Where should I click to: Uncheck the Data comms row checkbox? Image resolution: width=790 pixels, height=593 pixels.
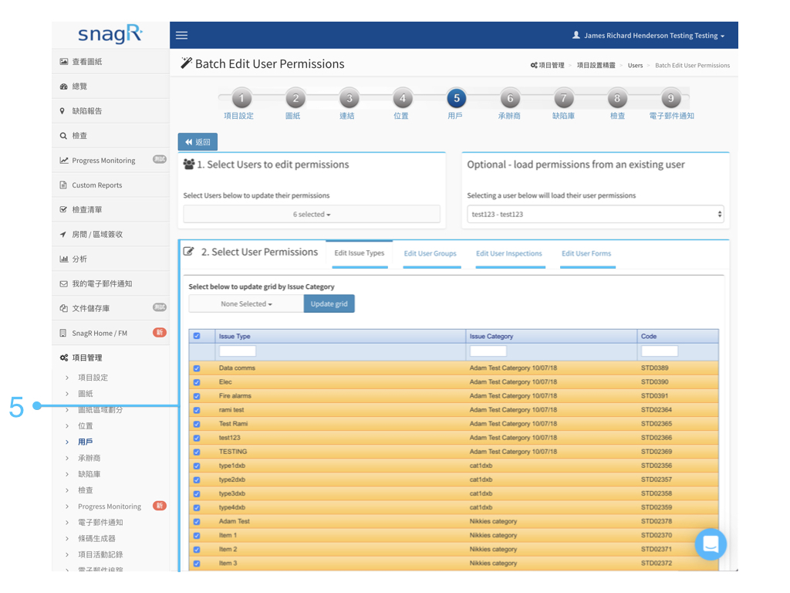tap(197, 368)
